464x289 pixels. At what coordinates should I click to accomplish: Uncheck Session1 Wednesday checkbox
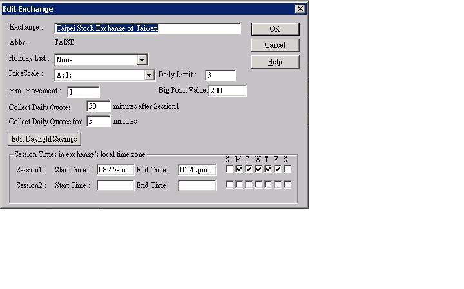(258, 169)
